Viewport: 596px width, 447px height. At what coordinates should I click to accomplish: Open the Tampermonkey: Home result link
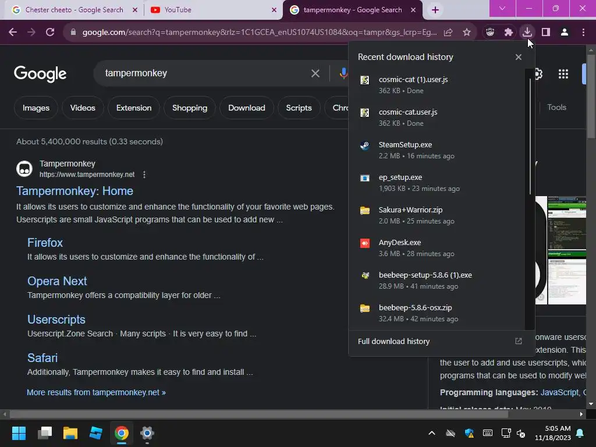click(74, 191)
